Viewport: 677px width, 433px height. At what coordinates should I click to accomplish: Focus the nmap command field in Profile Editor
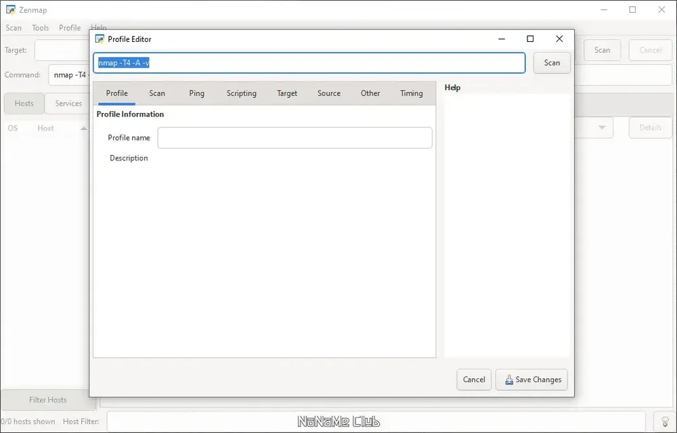click(x=309, y=63)
